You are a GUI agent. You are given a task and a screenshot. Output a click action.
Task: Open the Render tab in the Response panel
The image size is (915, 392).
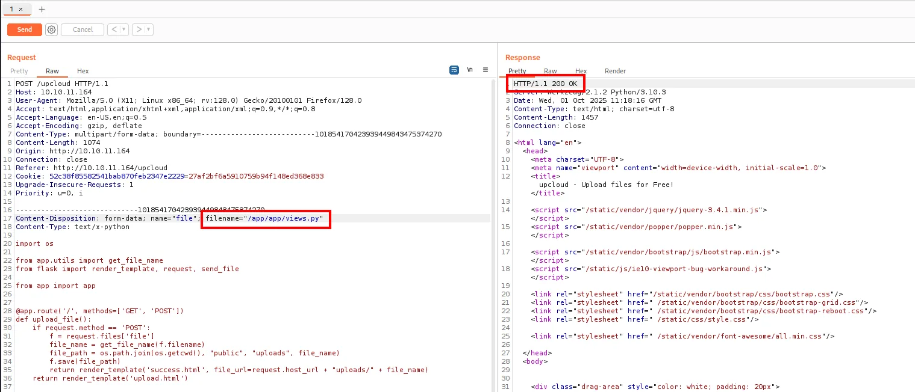pos(615,71)
